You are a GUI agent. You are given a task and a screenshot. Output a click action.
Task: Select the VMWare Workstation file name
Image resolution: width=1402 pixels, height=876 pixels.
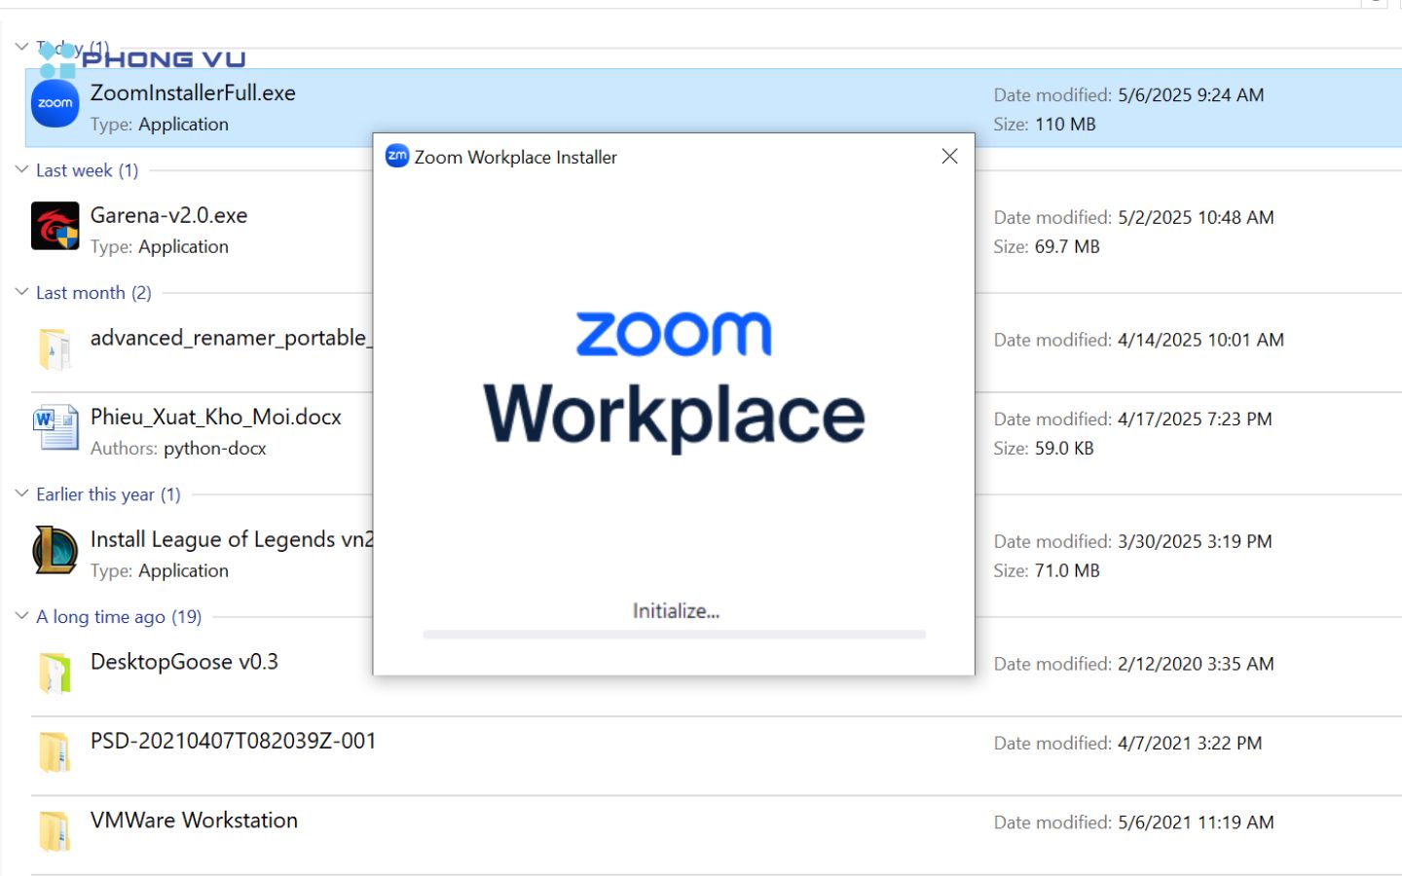194,821
